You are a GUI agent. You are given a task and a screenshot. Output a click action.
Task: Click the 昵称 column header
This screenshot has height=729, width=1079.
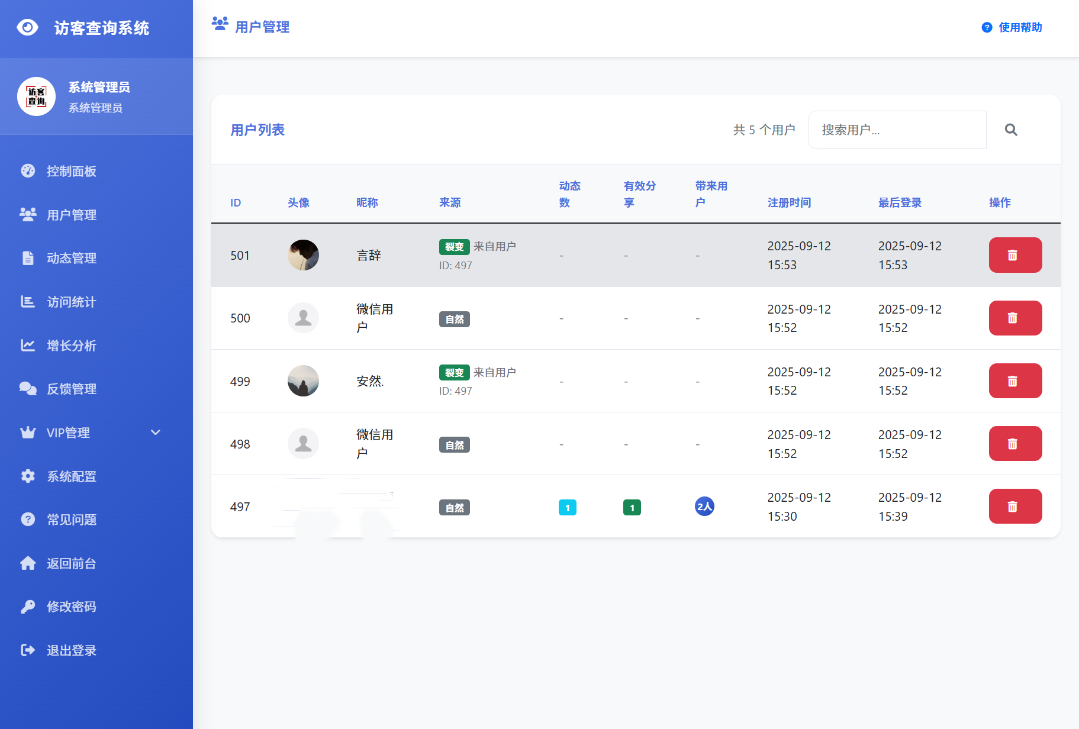367,202
